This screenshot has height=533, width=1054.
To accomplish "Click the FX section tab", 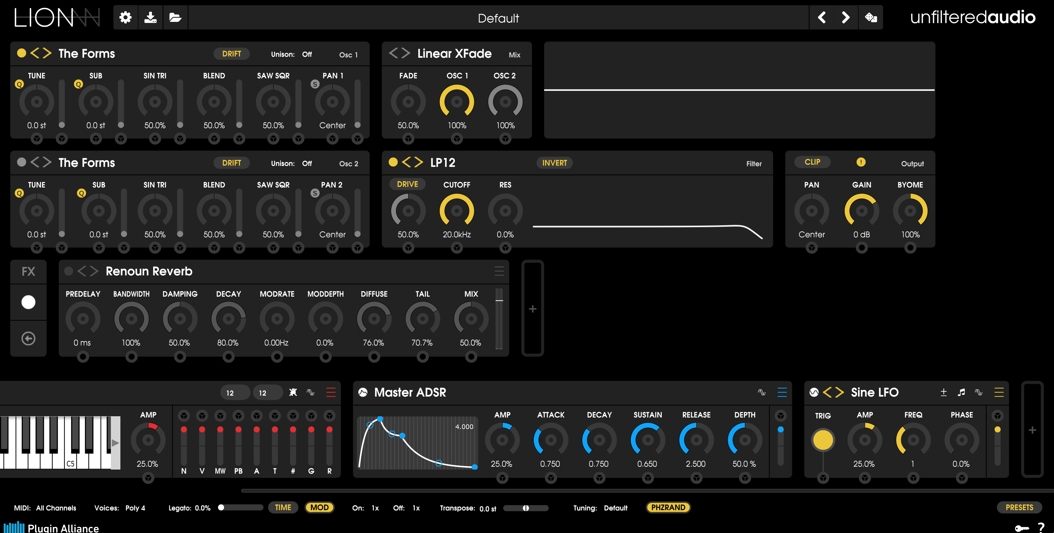I will click(x=28, y=271).
